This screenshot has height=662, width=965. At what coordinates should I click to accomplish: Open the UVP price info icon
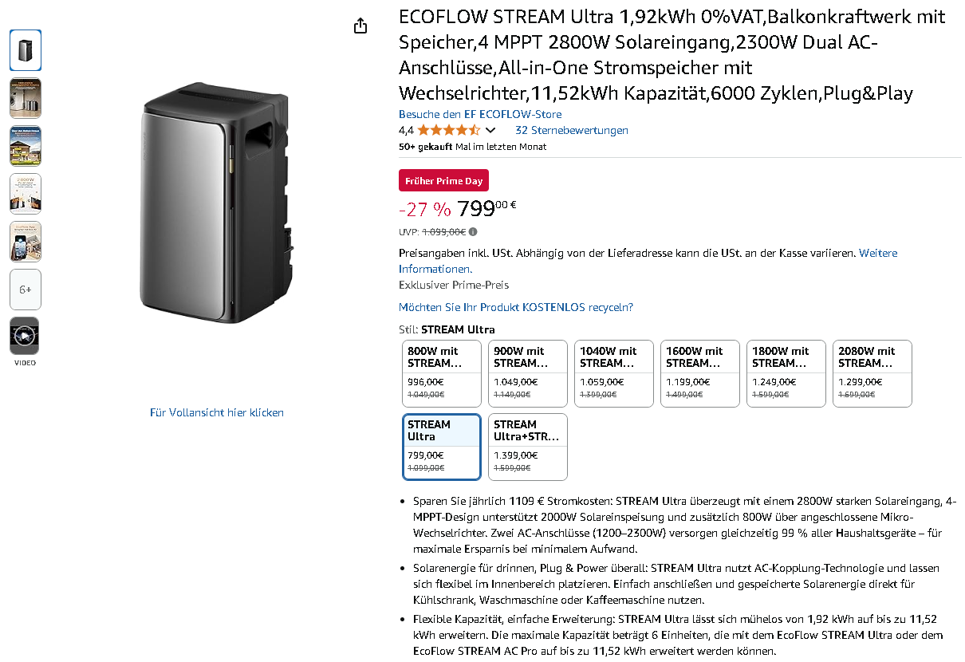pos(473,232)
